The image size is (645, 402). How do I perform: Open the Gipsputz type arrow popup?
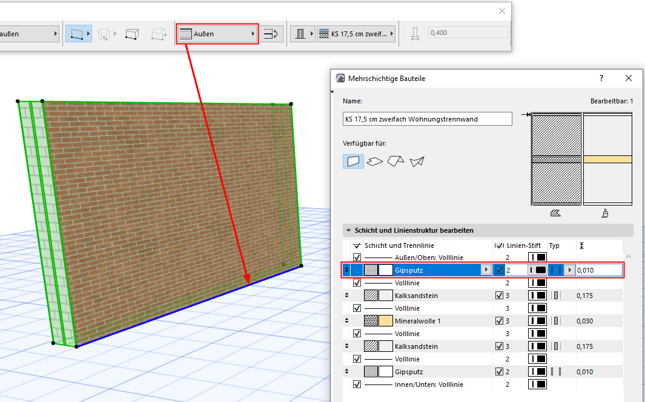click(569, 270)
